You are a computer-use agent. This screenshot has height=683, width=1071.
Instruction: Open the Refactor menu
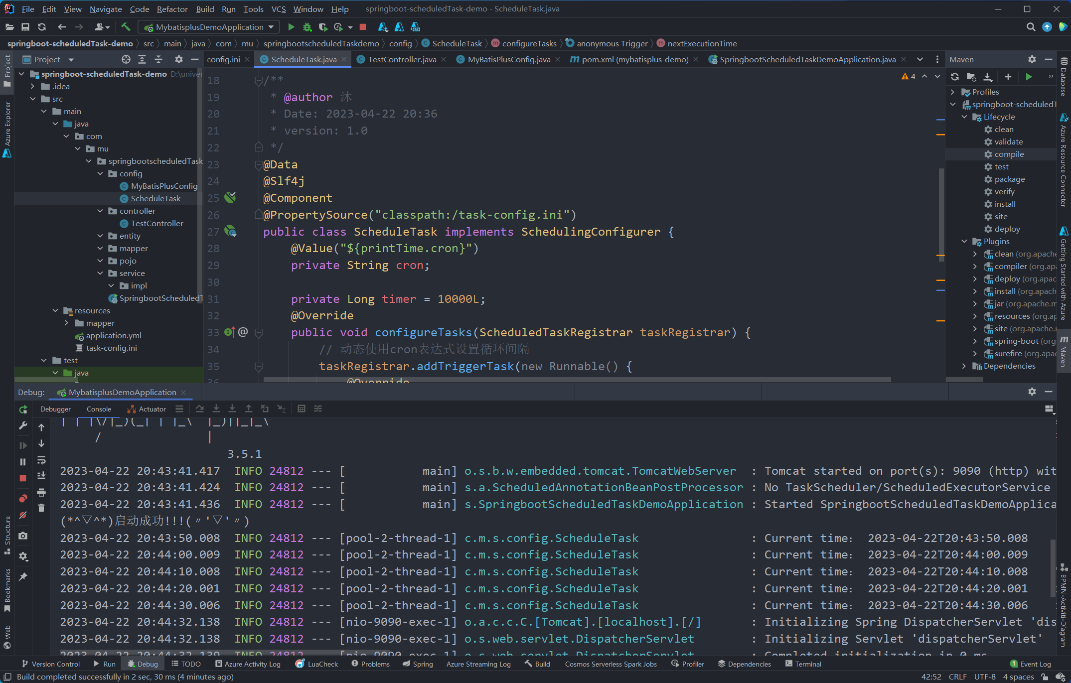coord(172,9)
